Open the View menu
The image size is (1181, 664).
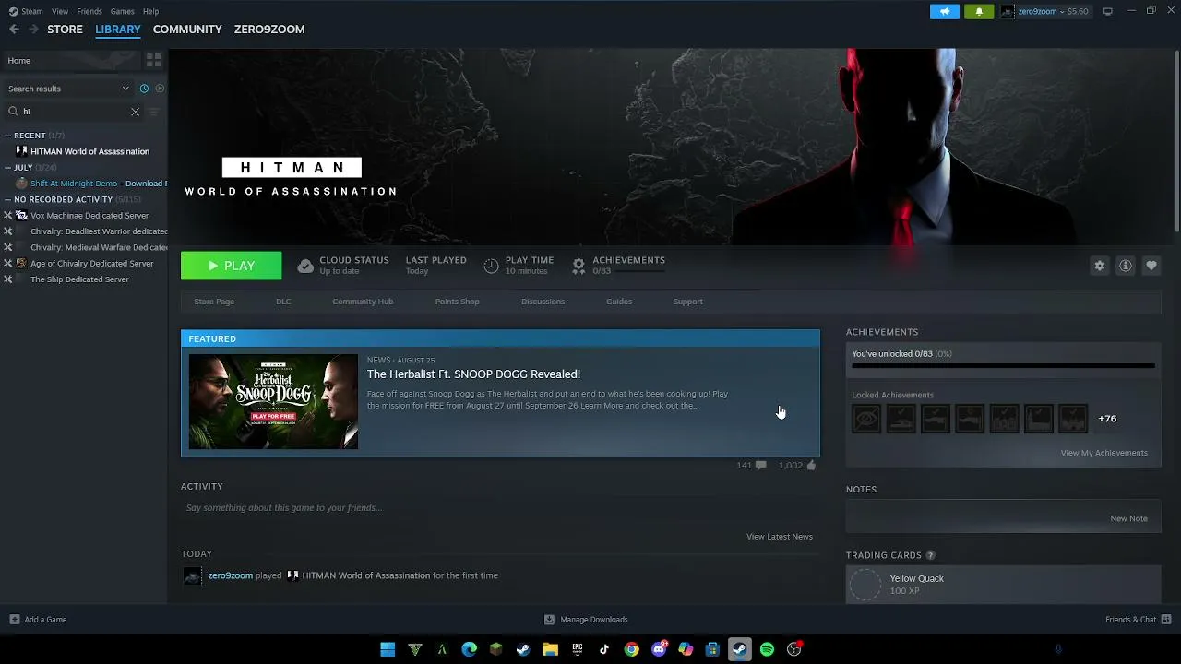60,11
